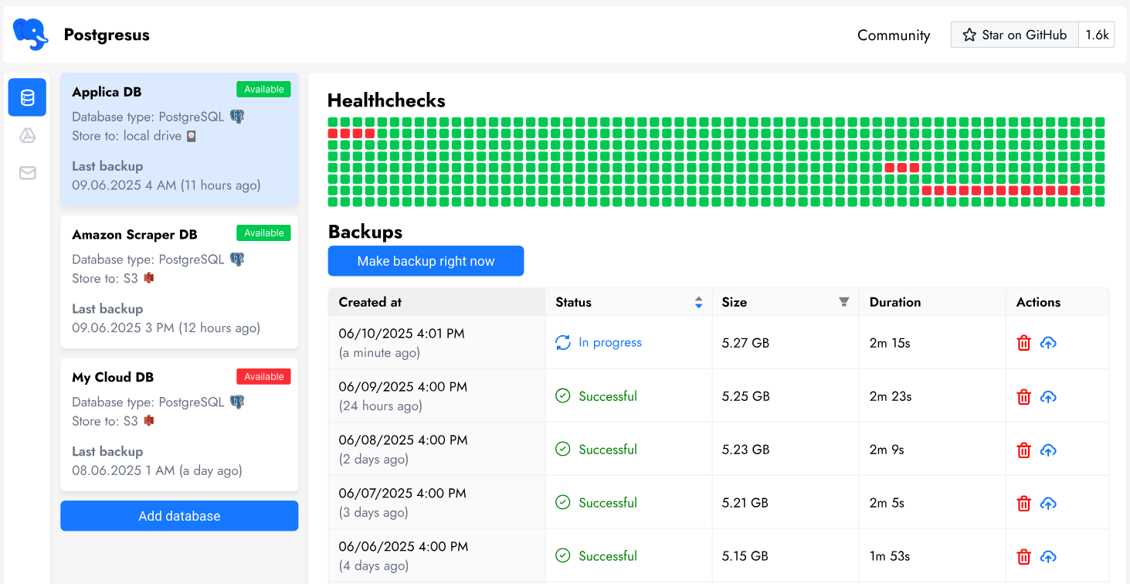1130x584 pixels.
Task: Open the email notifications sidebar icon
Action: 27,173
